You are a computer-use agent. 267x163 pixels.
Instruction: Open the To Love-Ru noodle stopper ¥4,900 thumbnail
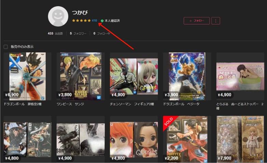coord(240,77)
